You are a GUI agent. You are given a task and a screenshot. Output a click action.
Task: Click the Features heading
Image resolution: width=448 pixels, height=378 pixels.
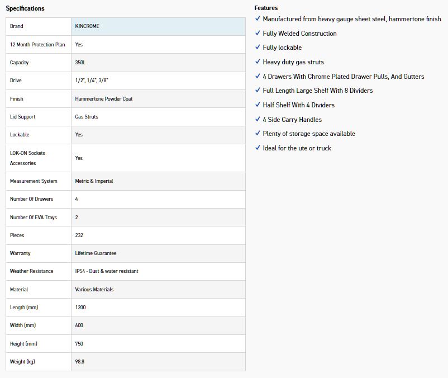pyautogui.click(x=266, y=8)
